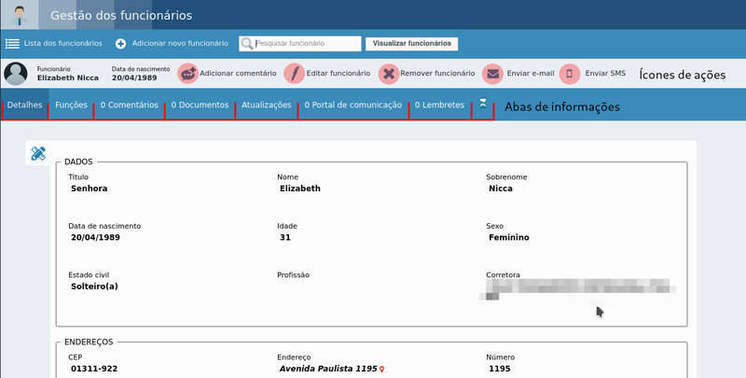Click the Avenida Paulista 1195 address text
The height and width of the screenshot is (378, 746).
click(328, 369)
